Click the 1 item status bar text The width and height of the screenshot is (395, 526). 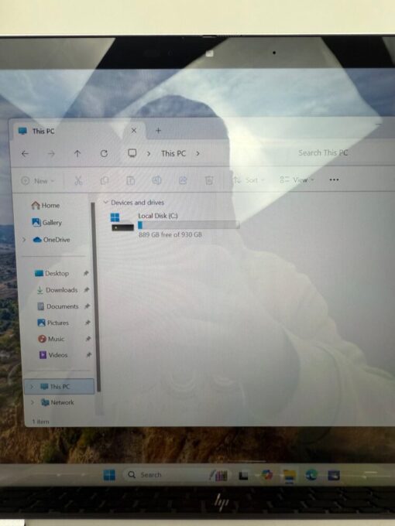(40, 422)
